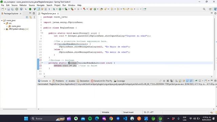Viewport: 217px width, 122px height.
Task: Toggle Show Console on Standard Out change
Action: coord(188,81)
